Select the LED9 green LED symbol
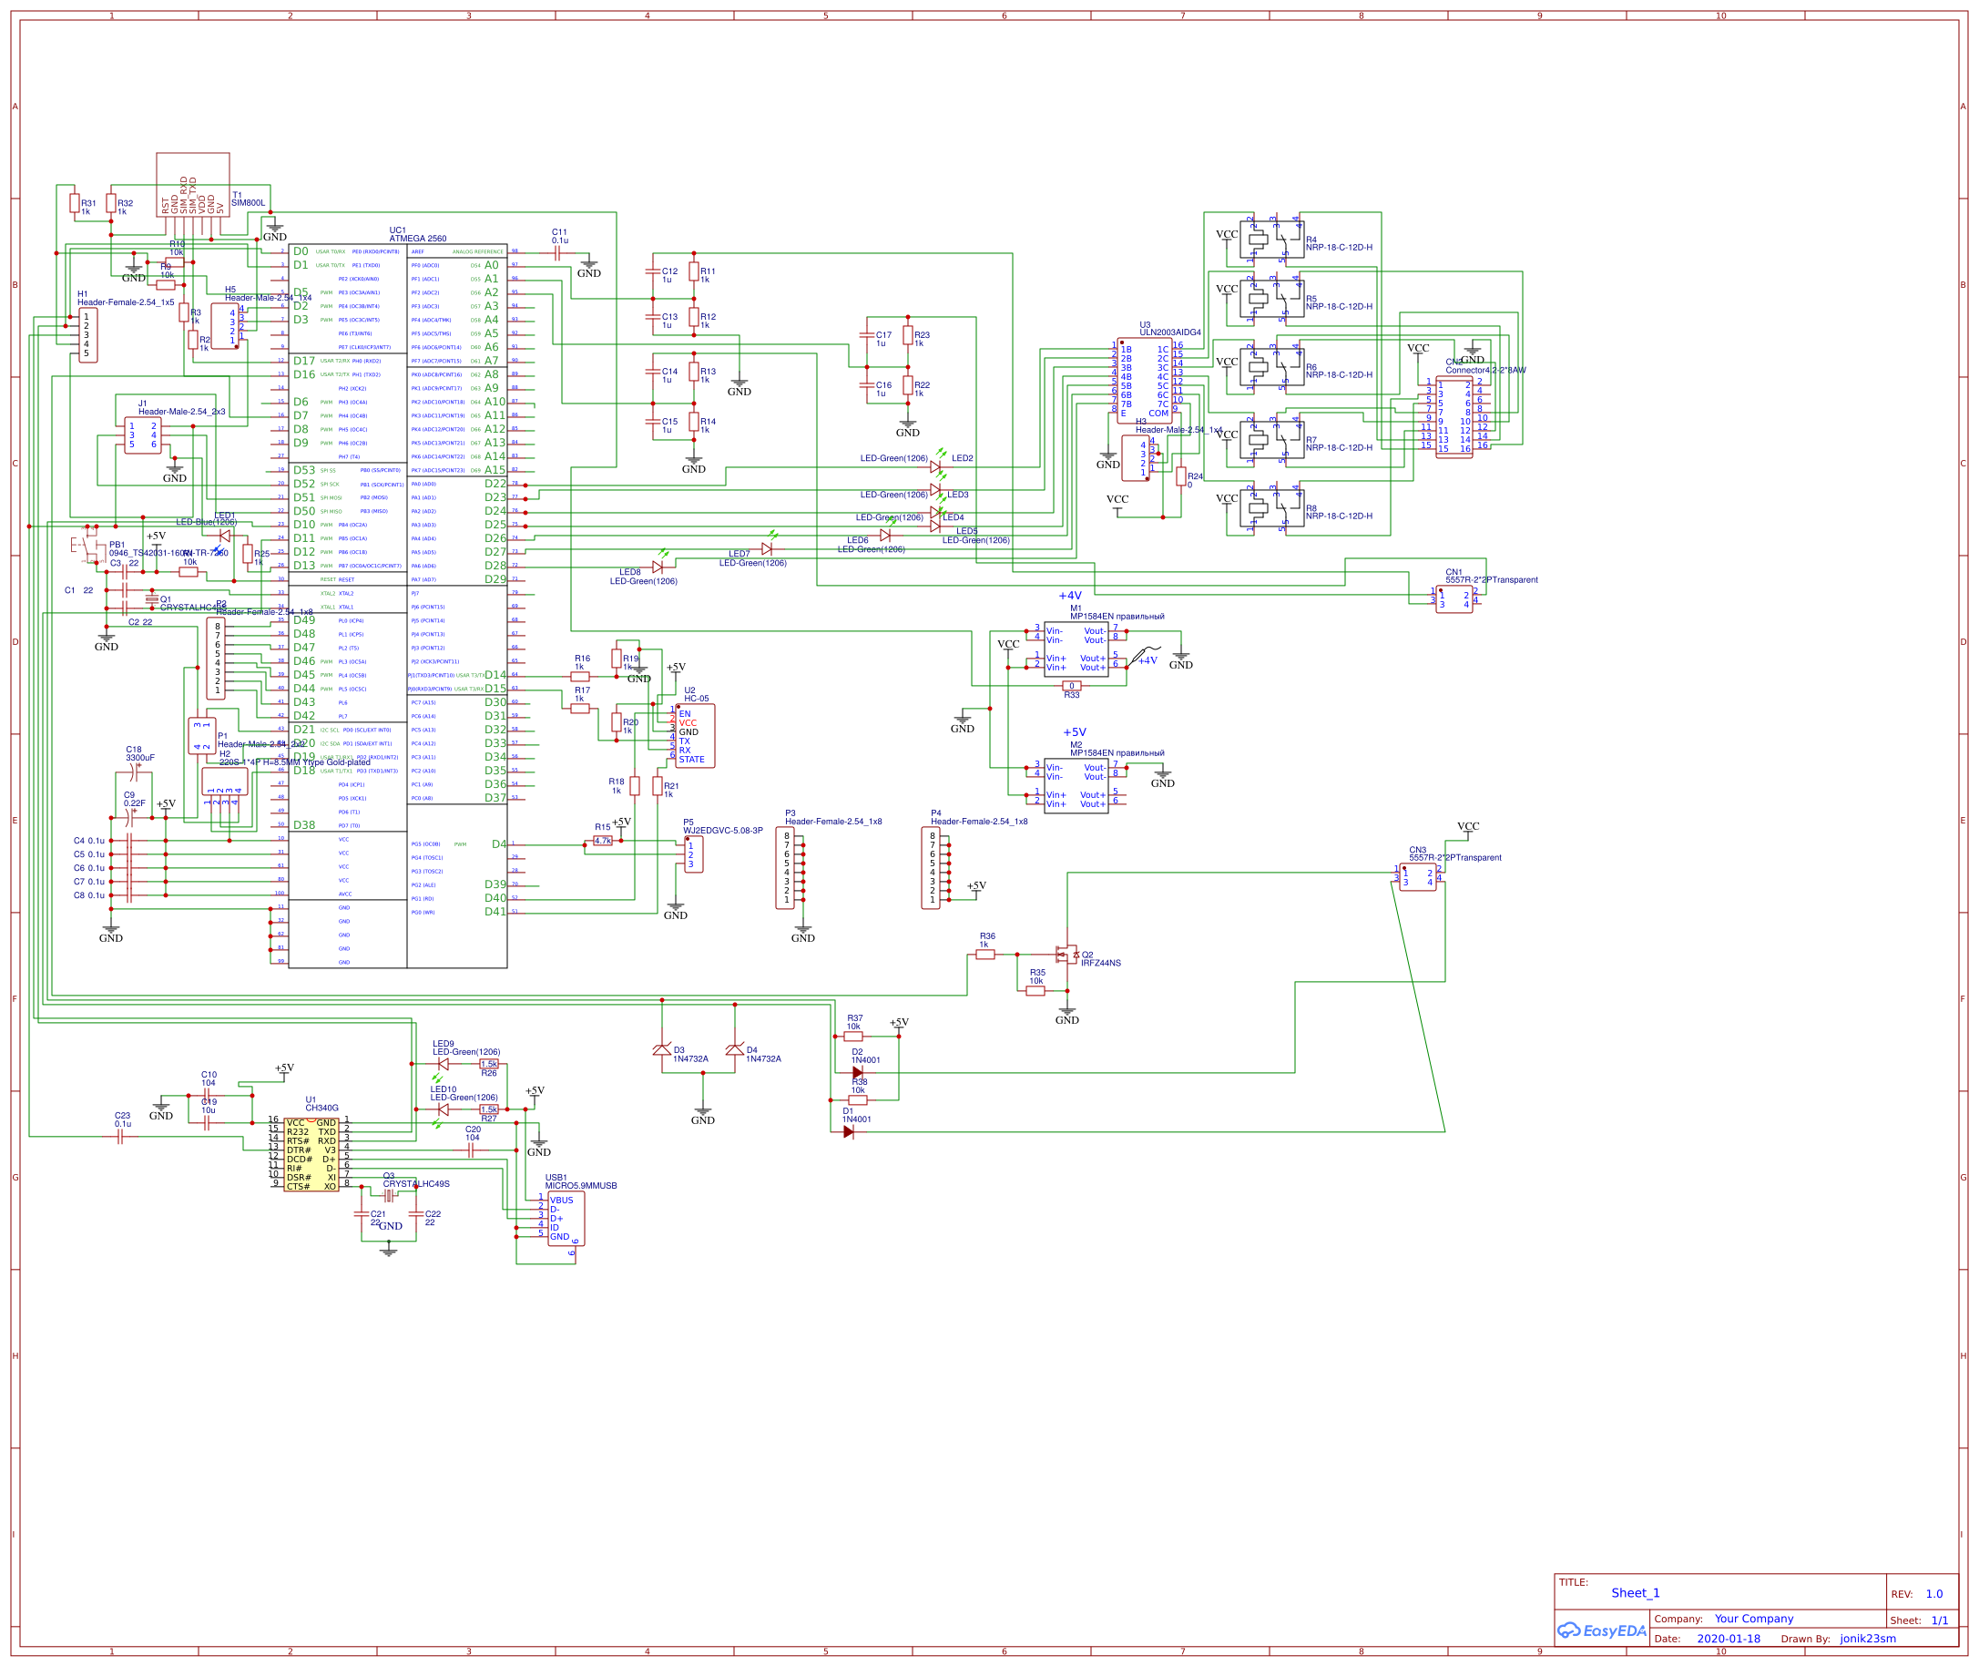Viewport: 1979px width, 1666px height. 443,1065
